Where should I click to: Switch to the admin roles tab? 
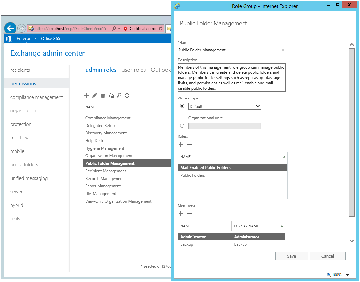click(101, 70)
